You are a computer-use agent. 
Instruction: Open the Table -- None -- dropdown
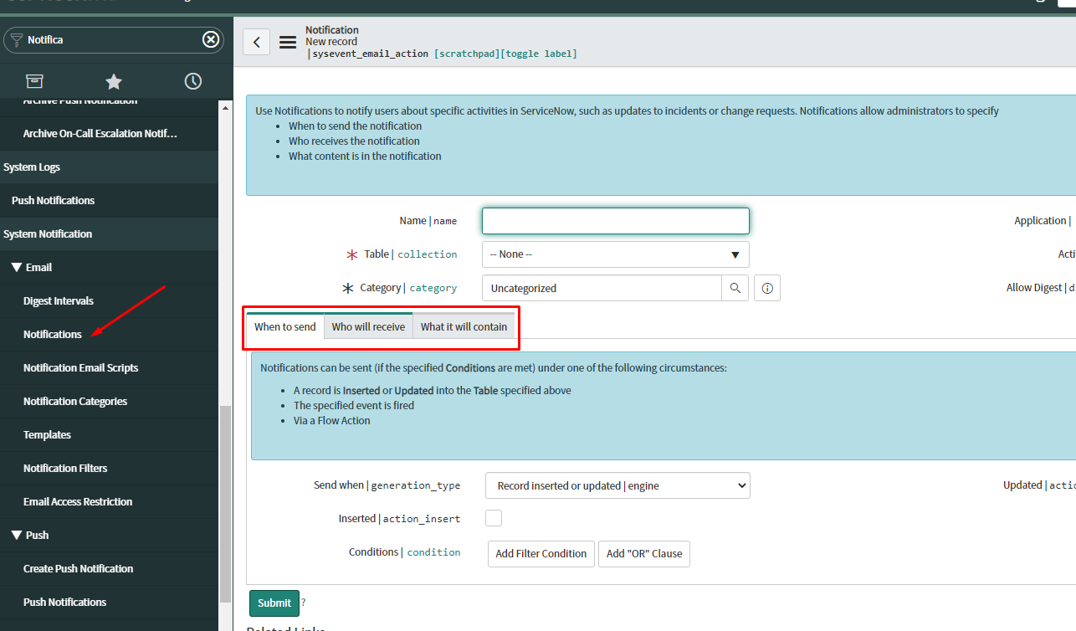(x=615, y=254)
